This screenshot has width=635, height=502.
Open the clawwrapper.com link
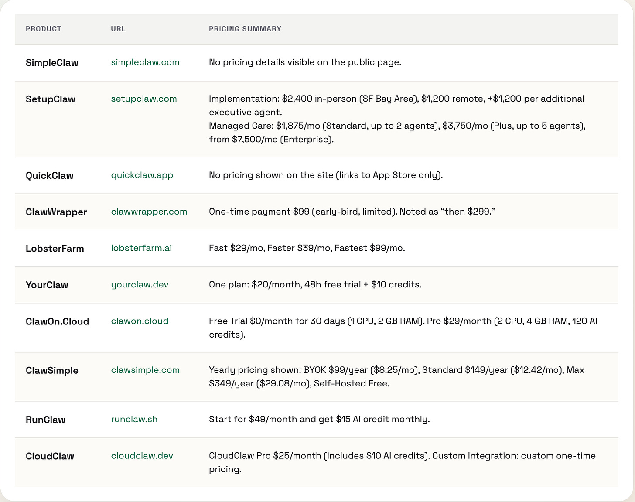[x=149, y=212]
